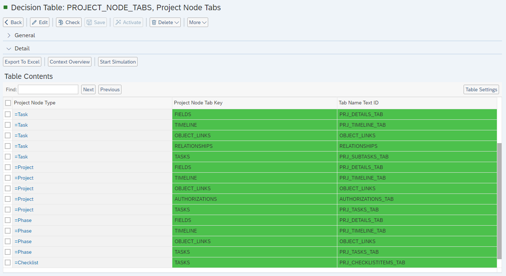Check the =Checklist row checkbox
Image resolution: width=506 pixels, height=276 pixels.
[8, 262]
